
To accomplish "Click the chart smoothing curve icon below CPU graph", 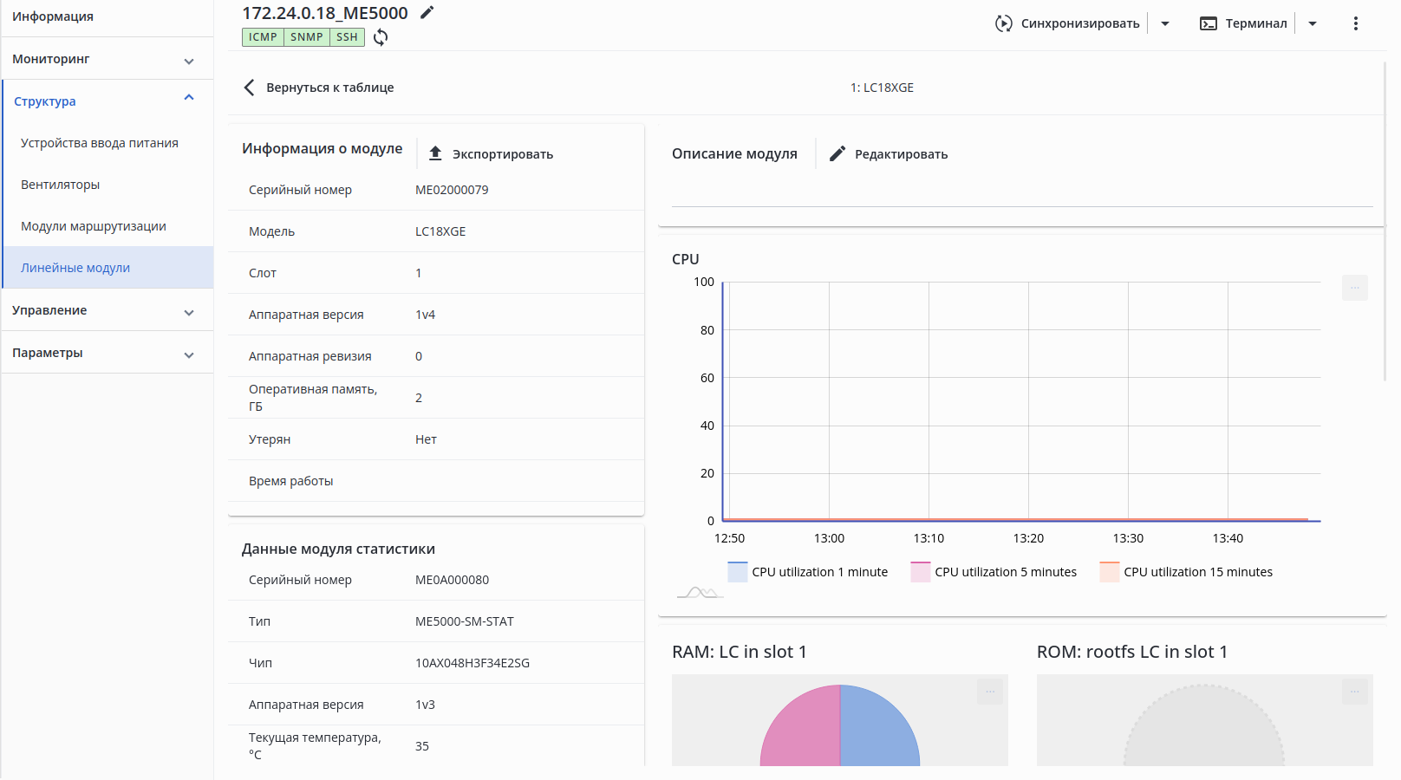I will click(700, 593).
